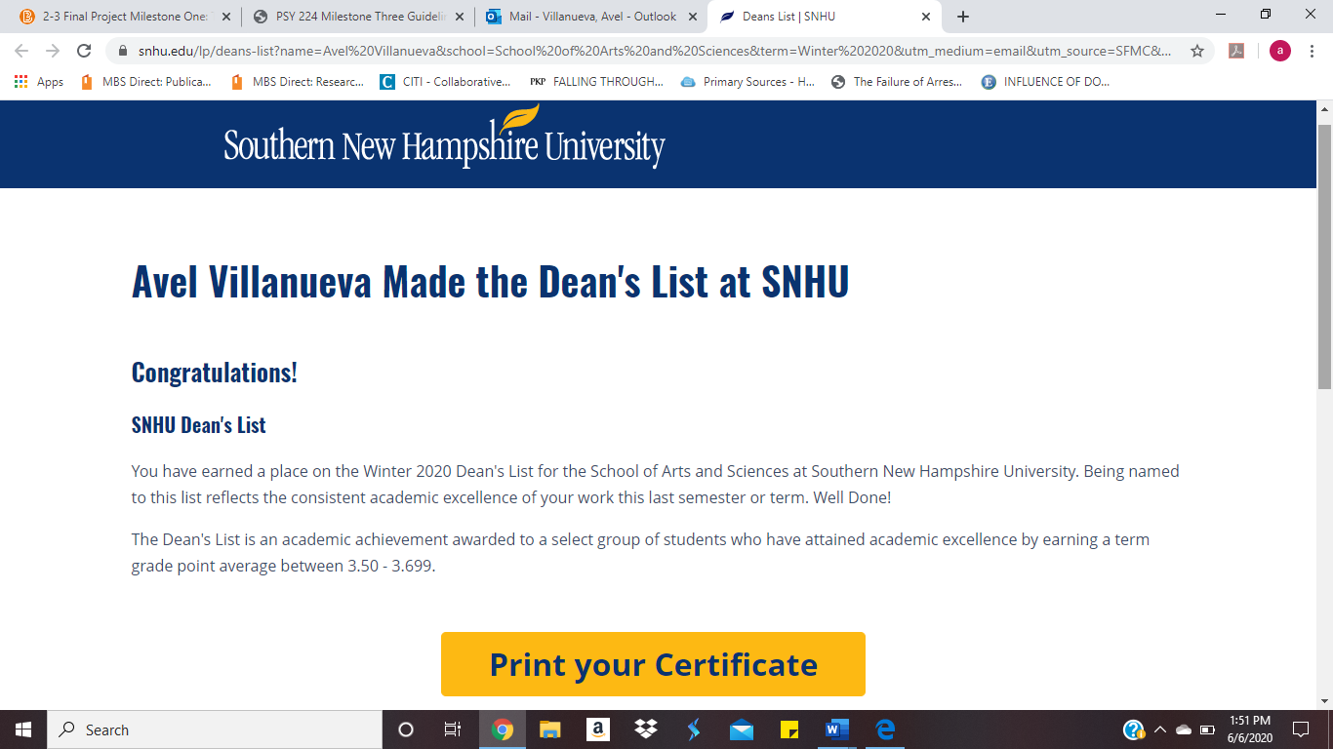Viewport: 1333px width, 749px height.
Task: Show hidden system tray icons
Action: point(1160,729)
